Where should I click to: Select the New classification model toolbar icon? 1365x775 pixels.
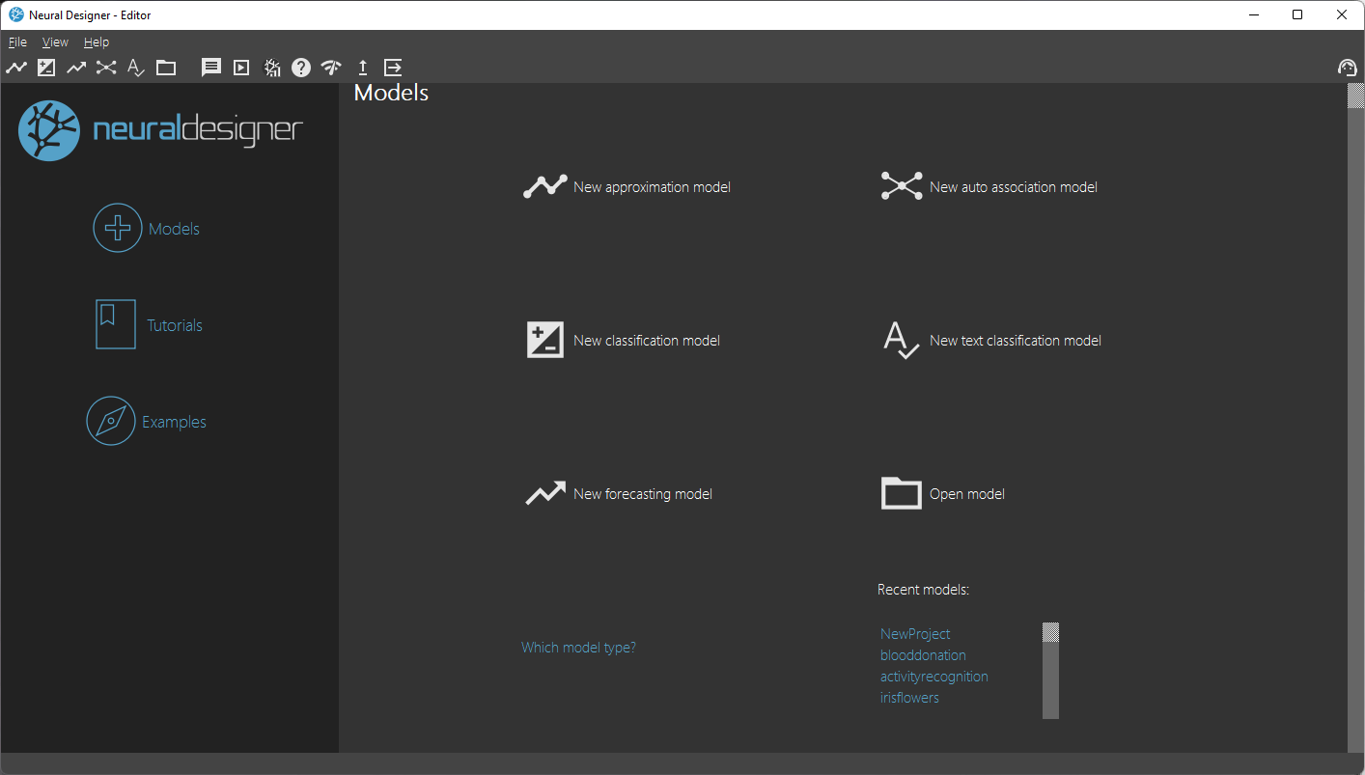pyautogui.click(x=45, y=68)
